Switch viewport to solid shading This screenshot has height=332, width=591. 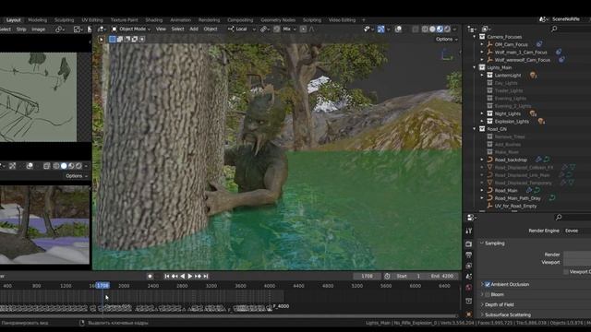[x=432, y=29]
